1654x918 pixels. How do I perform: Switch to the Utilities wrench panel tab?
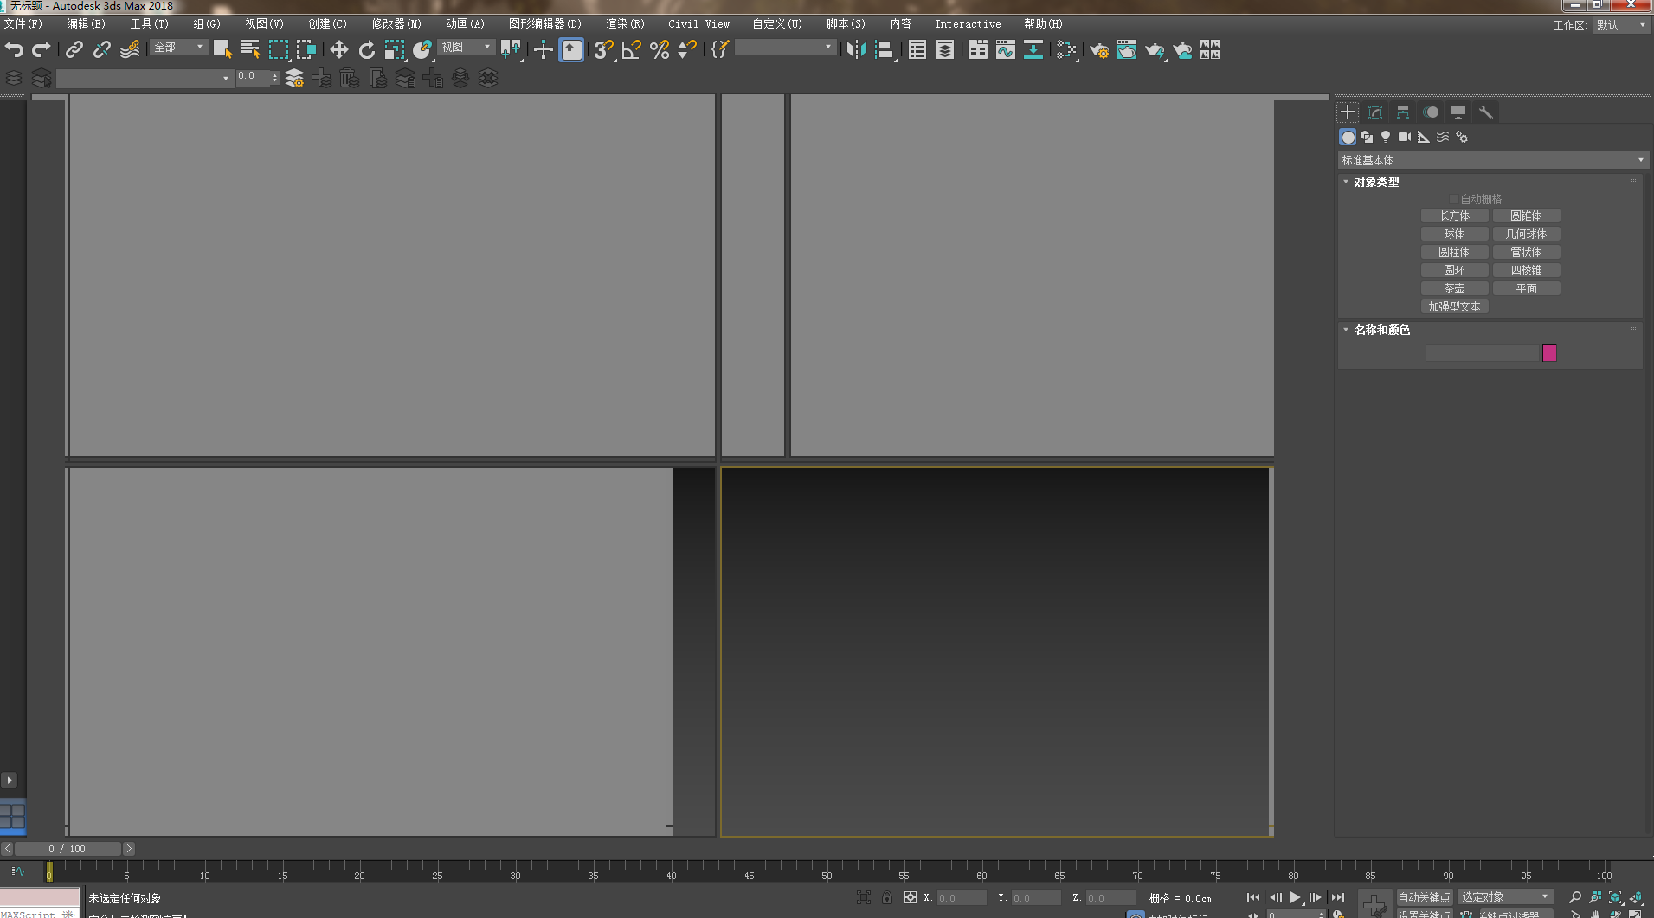click(x=1486, y=112)
